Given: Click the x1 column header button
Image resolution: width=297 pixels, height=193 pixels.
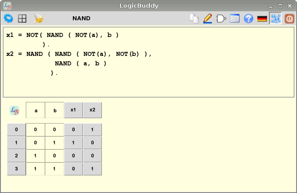Looking at the screenshot, I should (73, 110).
